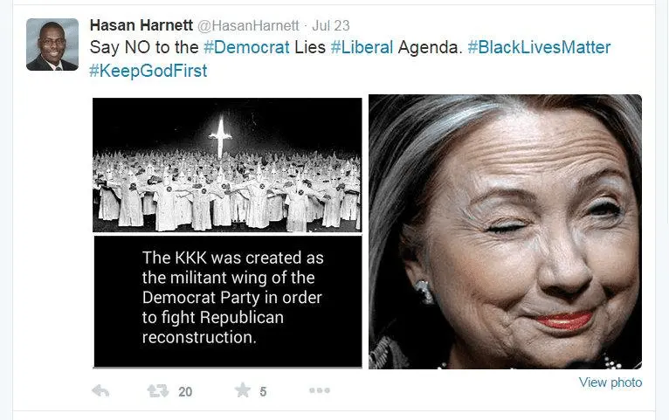This screenshot has width=669, height=420.
Task: Click the favorite count of 5
Action: point(263,392)
